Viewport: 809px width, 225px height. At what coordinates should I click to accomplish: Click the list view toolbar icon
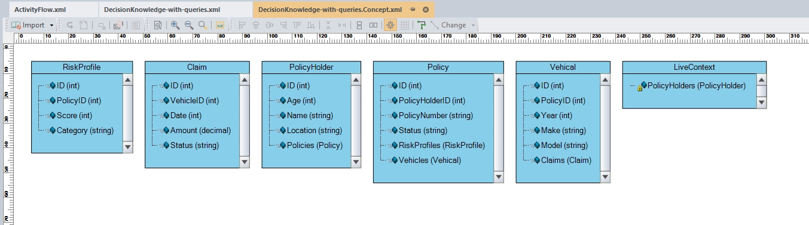coord(136,25)
